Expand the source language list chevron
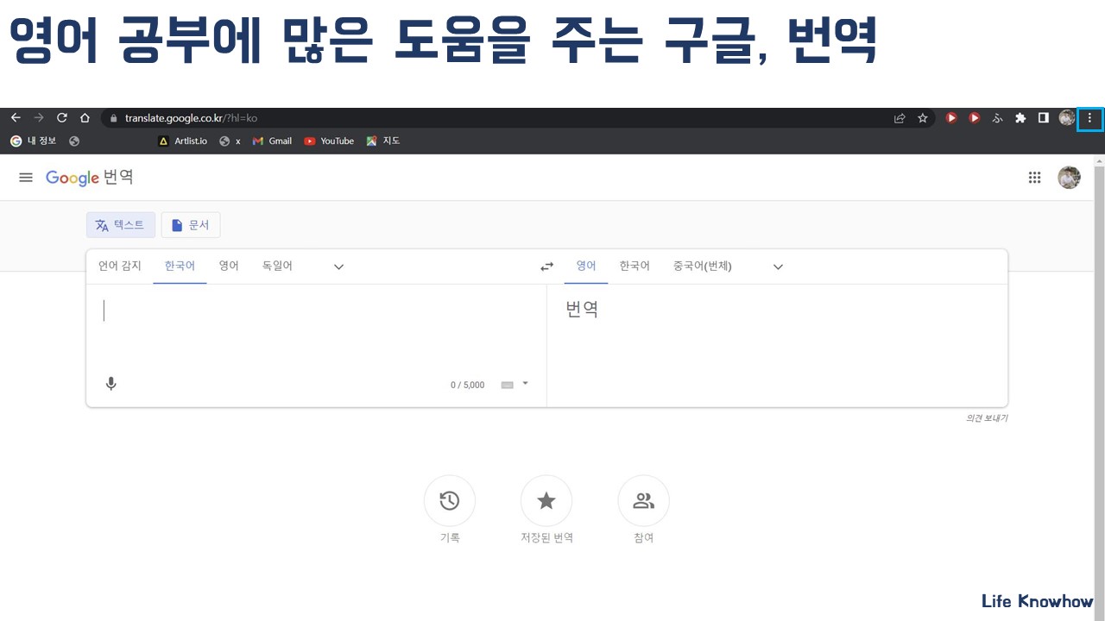 point(338,267)
